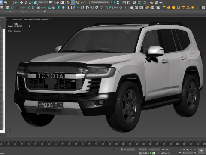Open the Curve Editor
The width and height of the screenshot is (206, 155).
point(134,3)
